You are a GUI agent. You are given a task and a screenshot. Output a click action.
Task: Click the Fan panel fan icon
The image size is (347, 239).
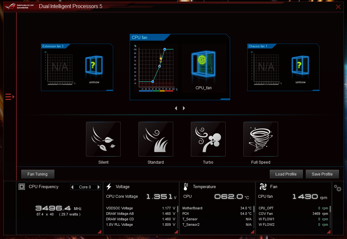(263, 187)
